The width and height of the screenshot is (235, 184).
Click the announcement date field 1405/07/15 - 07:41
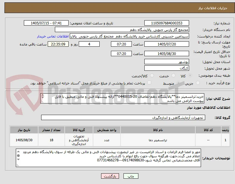pyautogui.click(x=46, y=23)
